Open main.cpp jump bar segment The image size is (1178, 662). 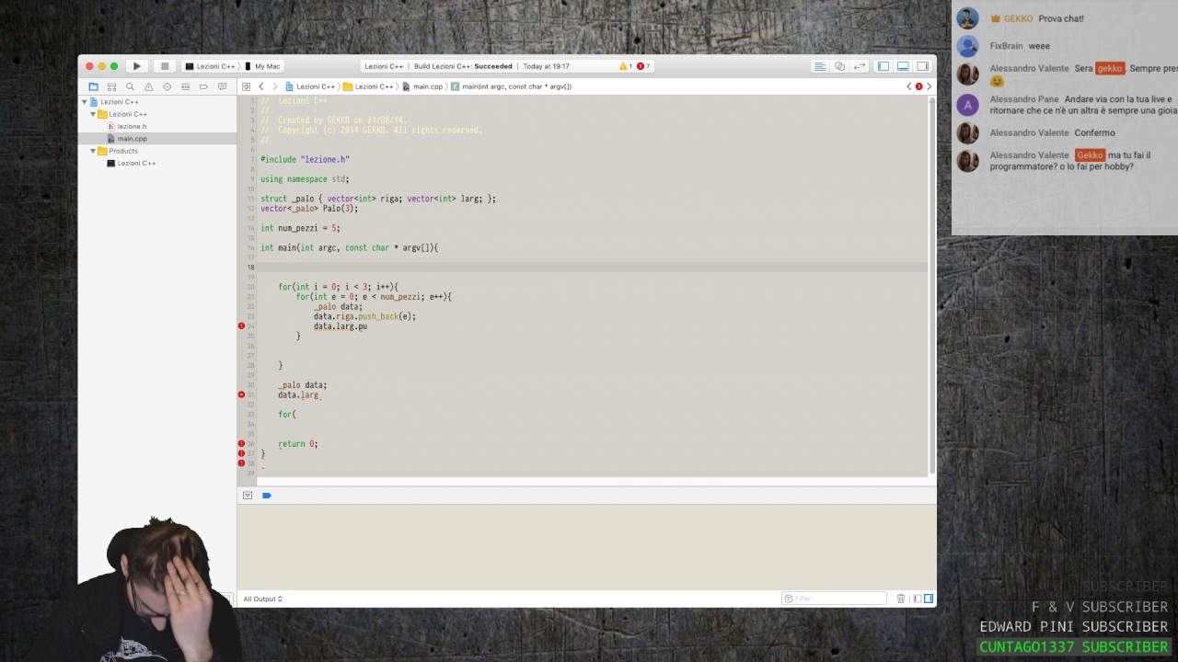(422, 86)
